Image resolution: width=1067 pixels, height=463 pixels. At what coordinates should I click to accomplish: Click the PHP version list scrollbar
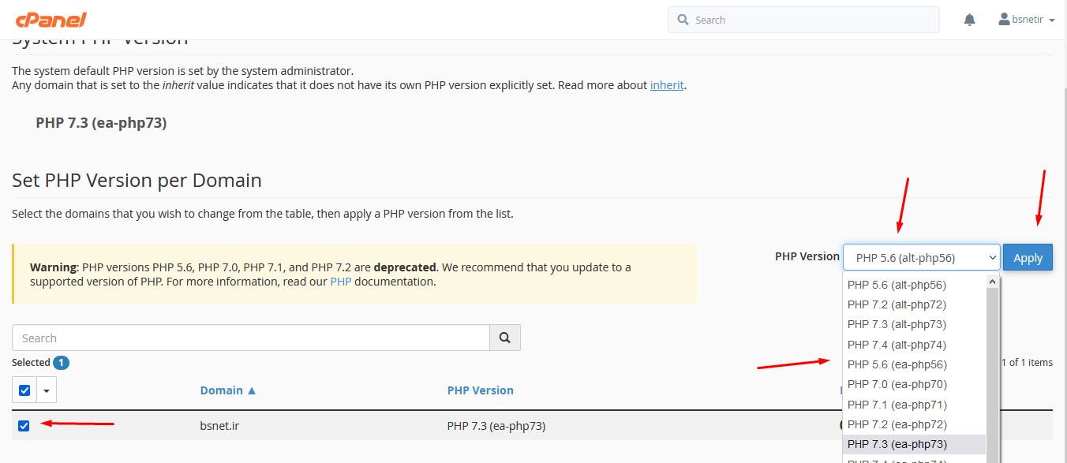click(993, 369)
